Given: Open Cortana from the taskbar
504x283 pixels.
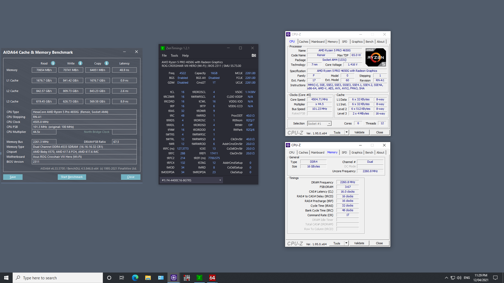Looking at the screenshot, I should 109,278.
